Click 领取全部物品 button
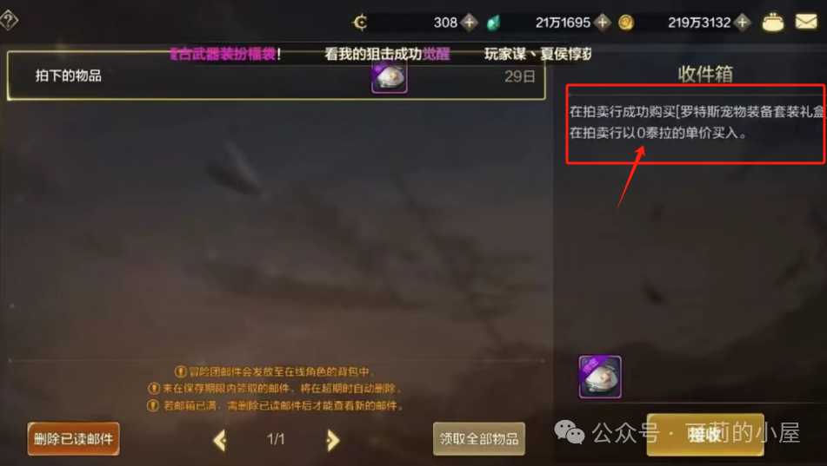 (479, 438)
